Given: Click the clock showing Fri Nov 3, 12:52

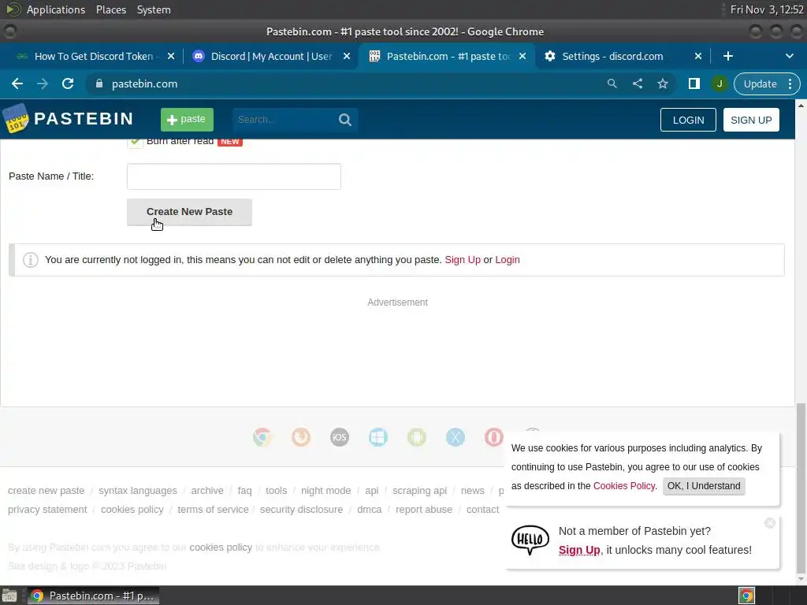Looking at the screenshot, I should [x=766, y=9].
